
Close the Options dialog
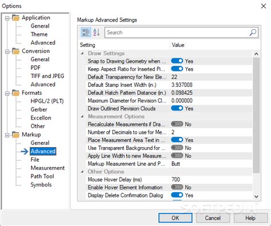(264, 6)
